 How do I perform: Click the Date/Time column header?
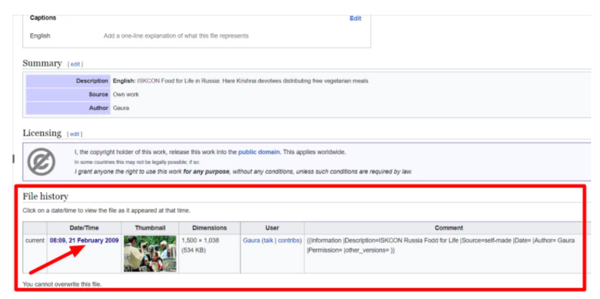point(85,228)
